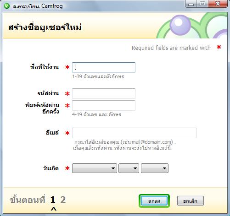Screen dimensions: 230x216
Task: Focus the ชื่อที่ใช้งาน username field
Action: [104, 67]
